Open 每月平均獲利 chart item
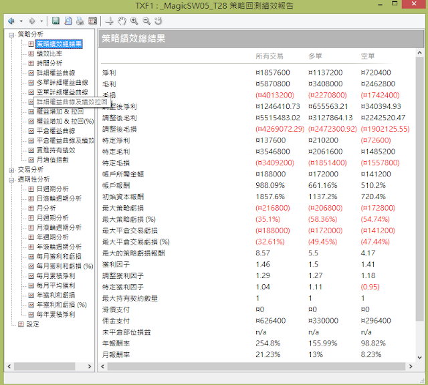The height and width of the screenshot is (385, 428). (56, 285)
